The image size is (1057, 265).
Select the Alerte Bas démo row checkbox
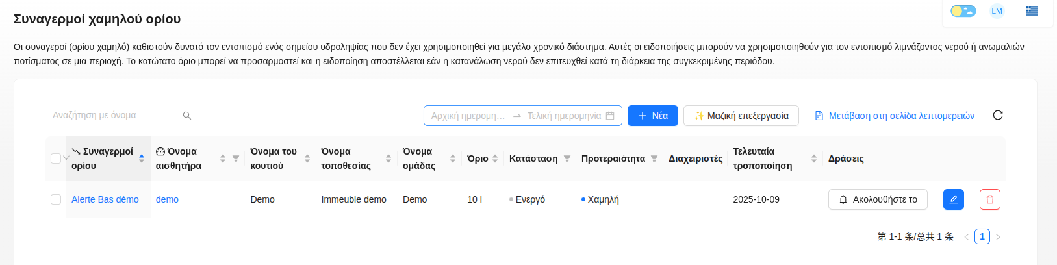(56, 199)
